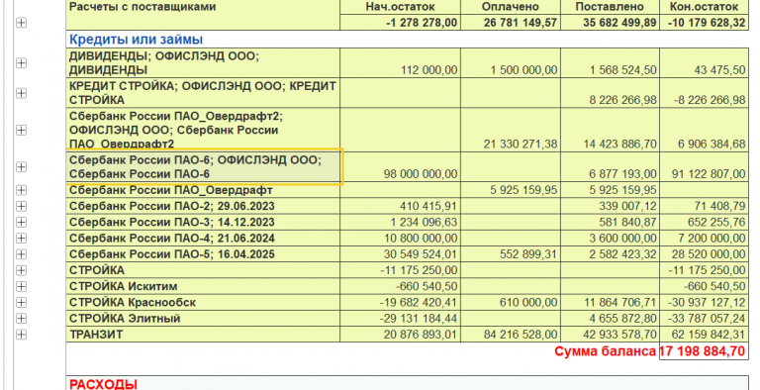Select the cell -8 226 266,98

(x=704, y=93)
